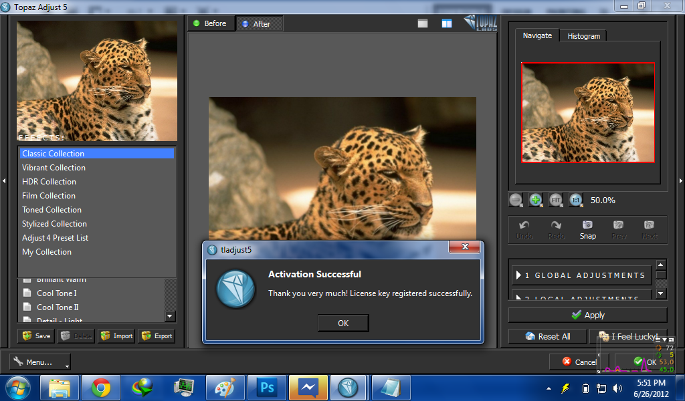Select Toned Collection

coord(97,209)
